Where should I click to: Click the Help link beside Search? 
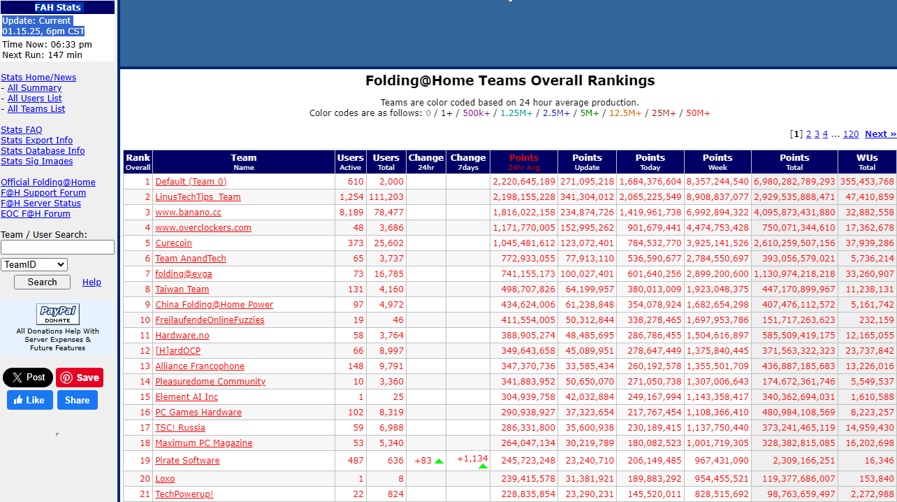click(92, 282)
